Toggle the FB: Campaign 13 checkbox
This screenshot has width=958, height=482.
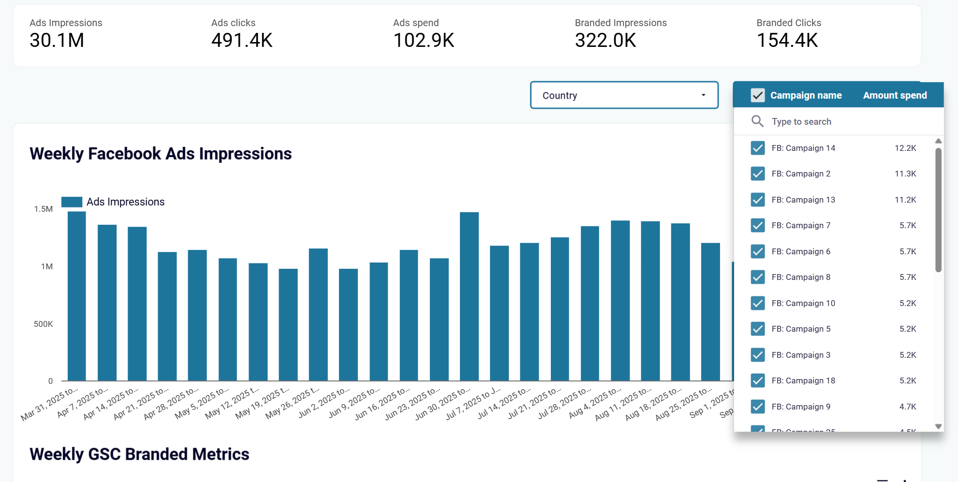pyautogui.click(x=757, y=200)
